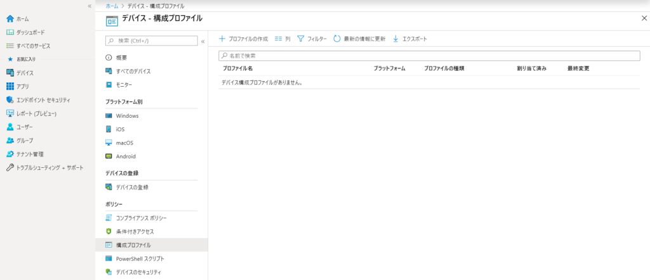
Task: Sort by the プラットフォーム column header
Action: (x=389, y=68)
